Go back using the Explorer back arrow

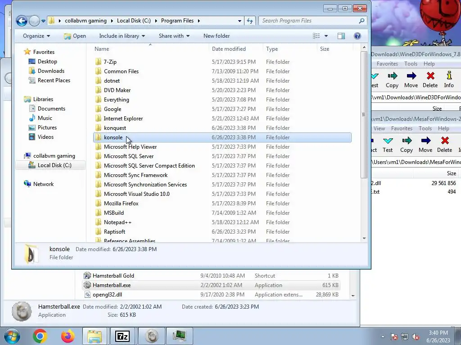[x=22, y=21]
